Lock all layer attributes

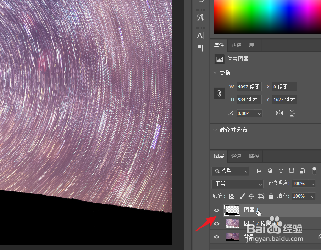point(271,196)
